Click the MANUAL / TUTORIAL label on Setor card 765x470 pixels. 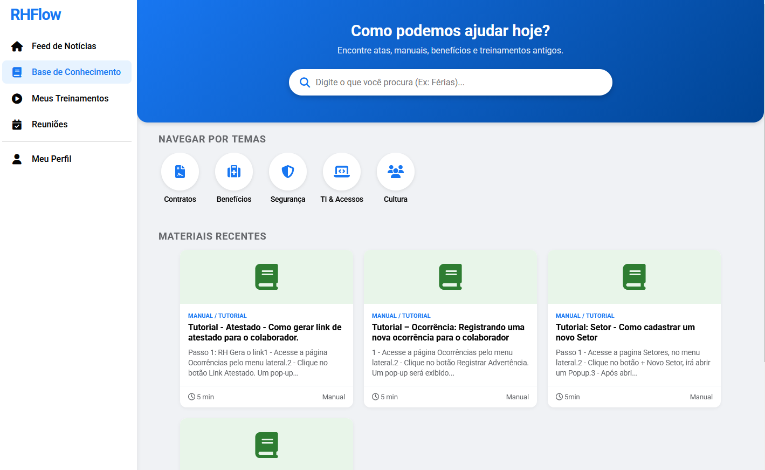(585, 315)
